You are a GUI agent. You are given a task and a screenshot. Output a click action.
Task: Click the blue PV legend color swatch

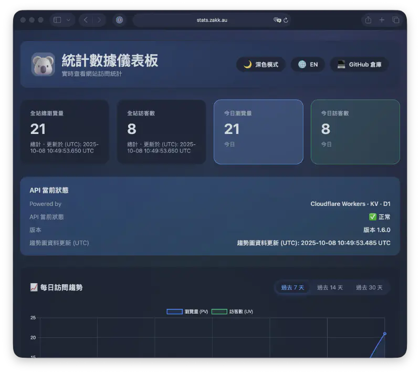174,310
